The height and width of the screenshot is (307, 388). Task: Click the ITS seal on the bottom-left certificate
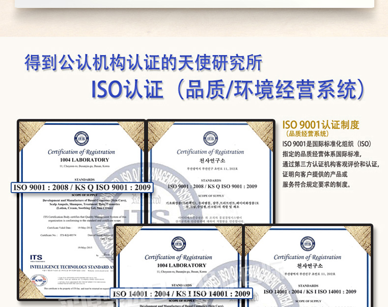178,244
